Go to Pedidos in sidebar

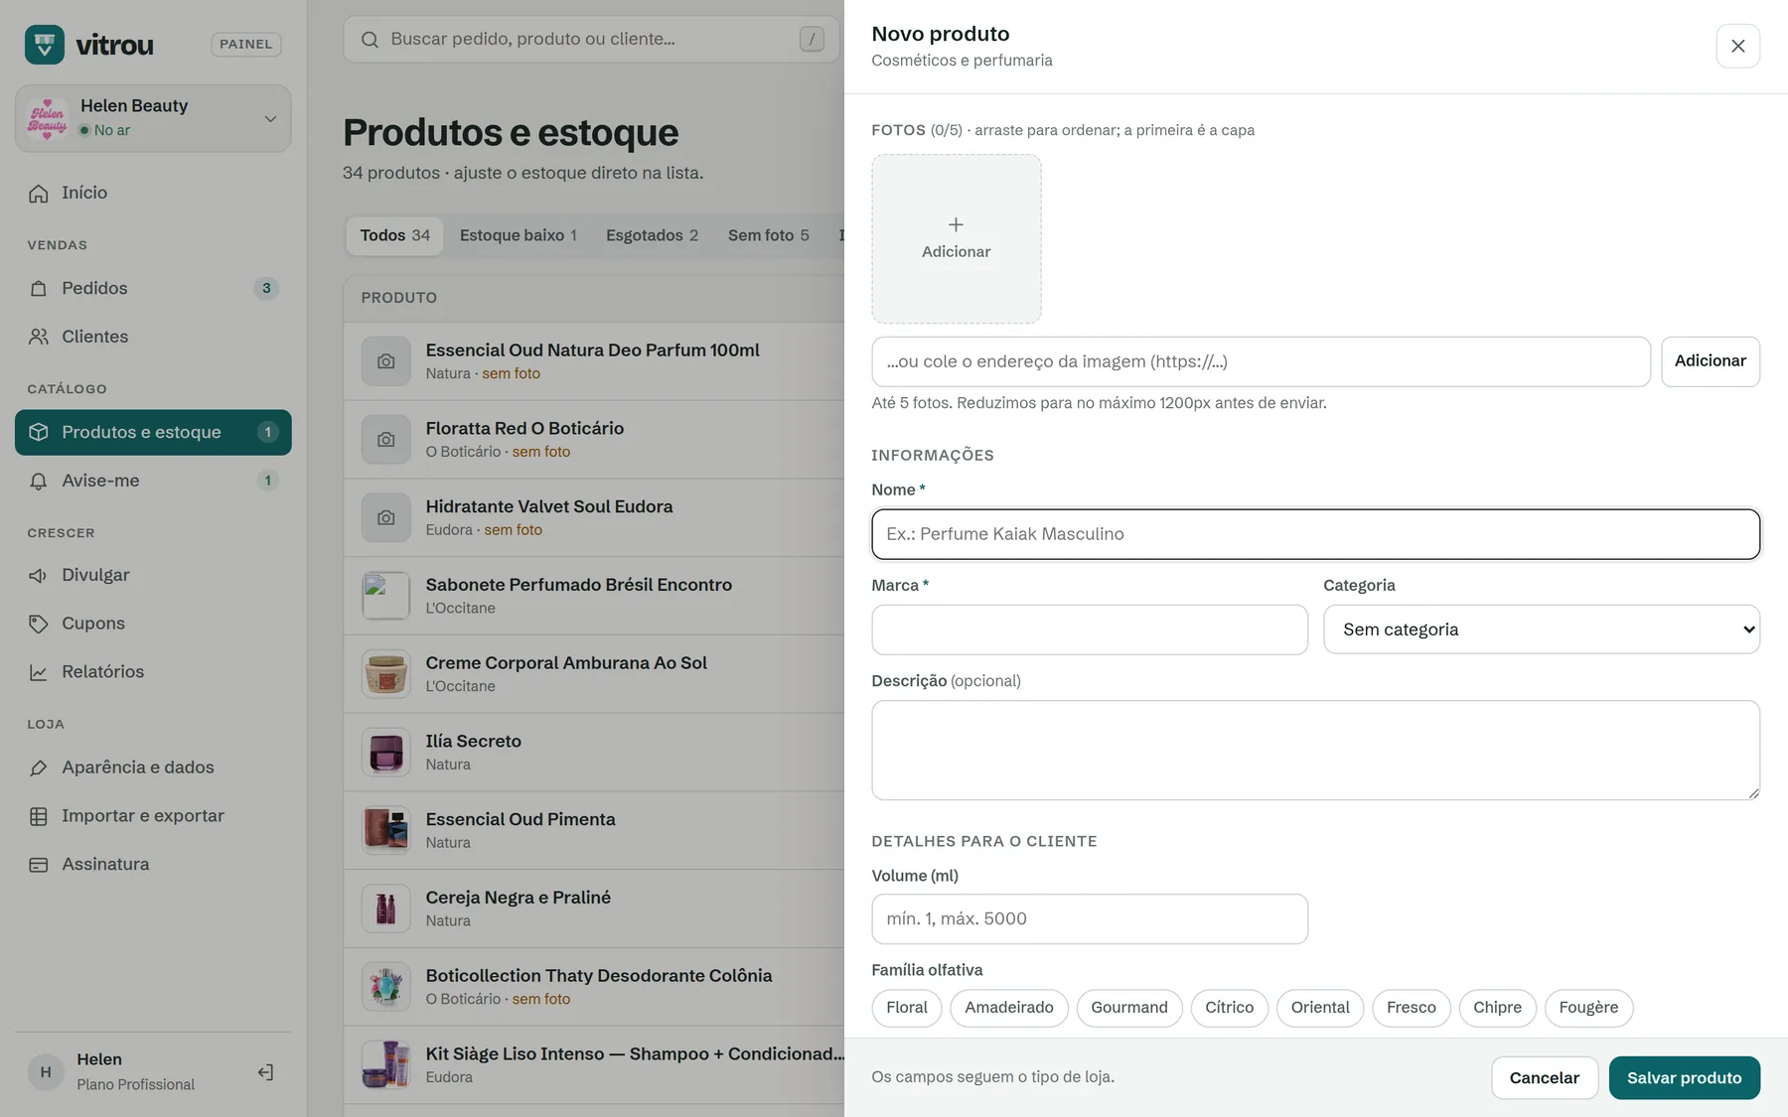coord(153,288)
